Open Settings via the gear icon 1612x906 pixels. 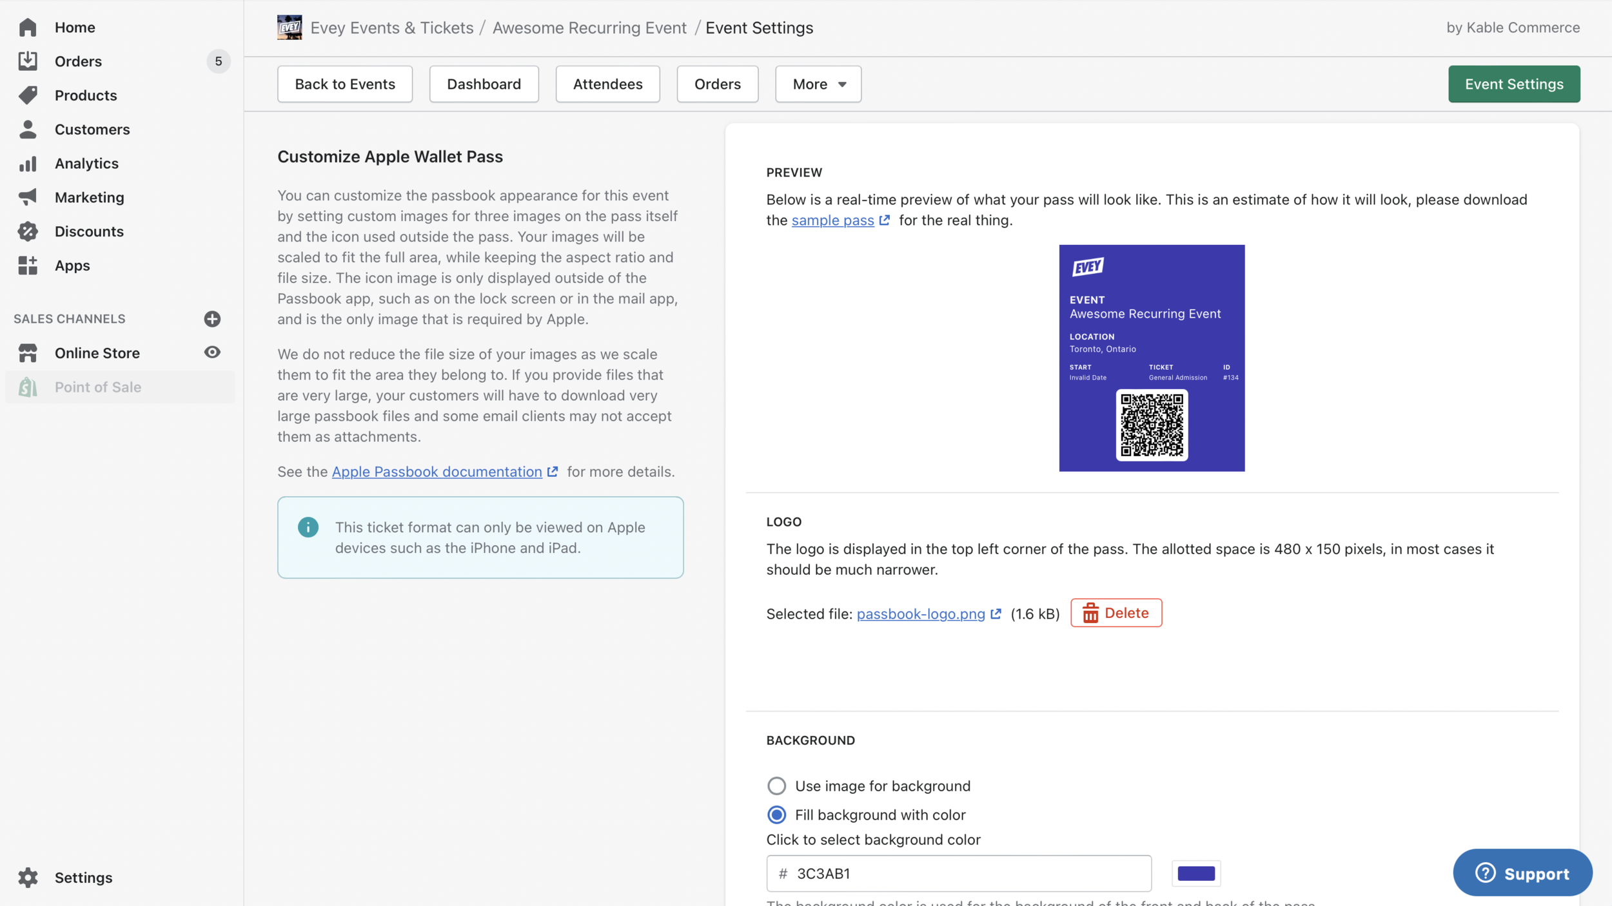pyautogui.click(x=28, y=877)
